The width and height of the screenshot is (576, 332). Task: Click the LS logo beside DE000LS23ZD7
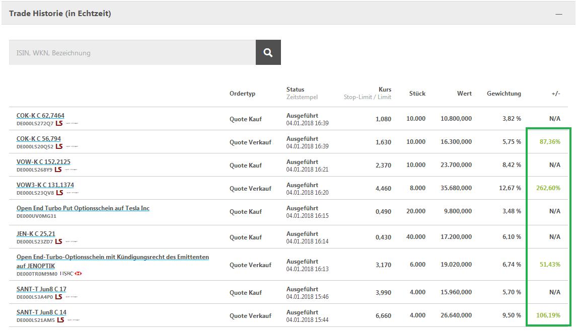59,241
